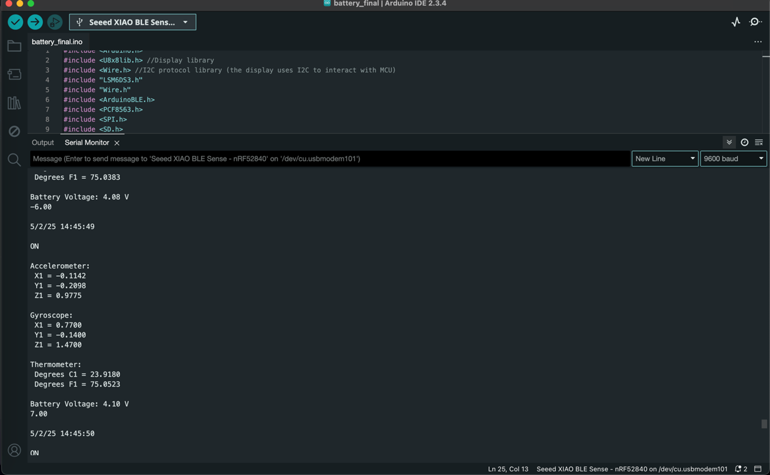770x475 pixels.
Task: Toggle autoscroll in Serial Monitor
Action: click(729, 142)
